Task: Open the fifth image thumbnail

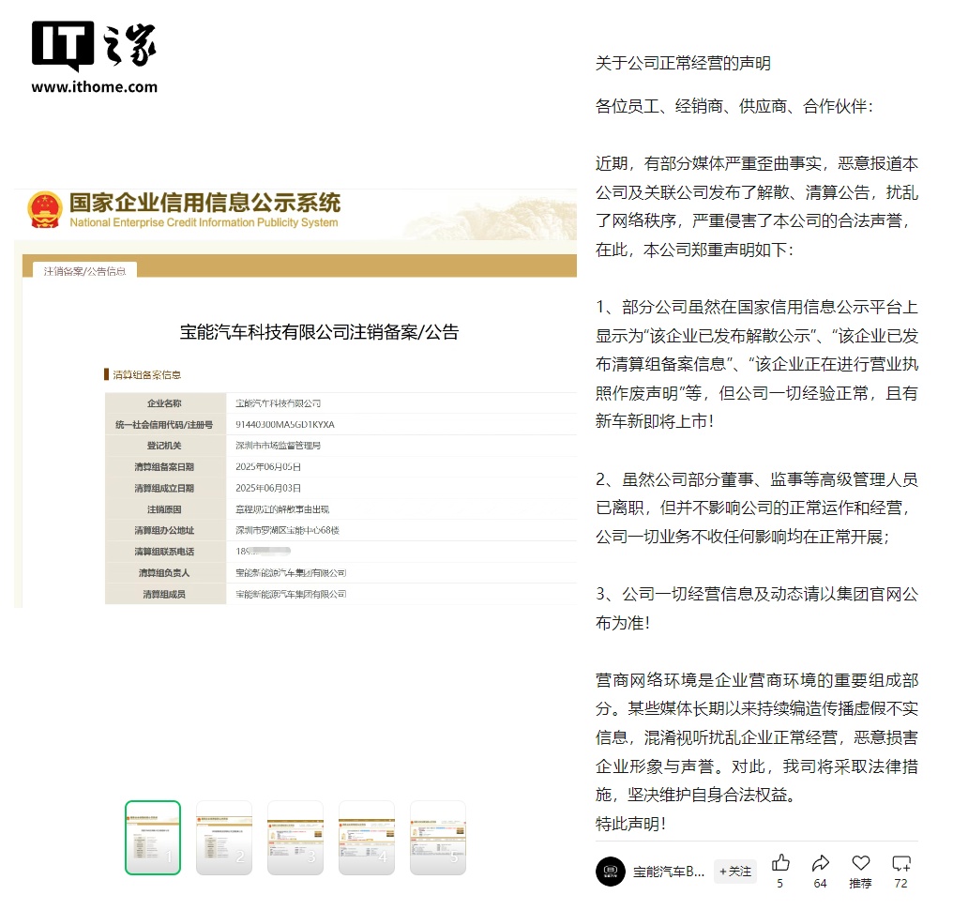Action: pos(438,838)
